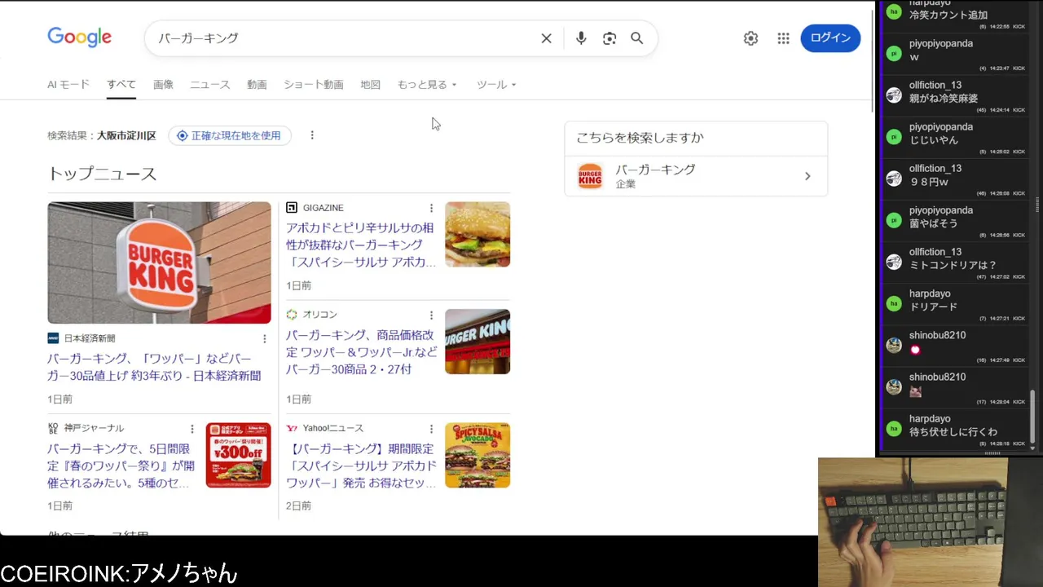Click KICK on harpdayo's ドリアード message
1043x587 pixels.
tap(1019, 318)
